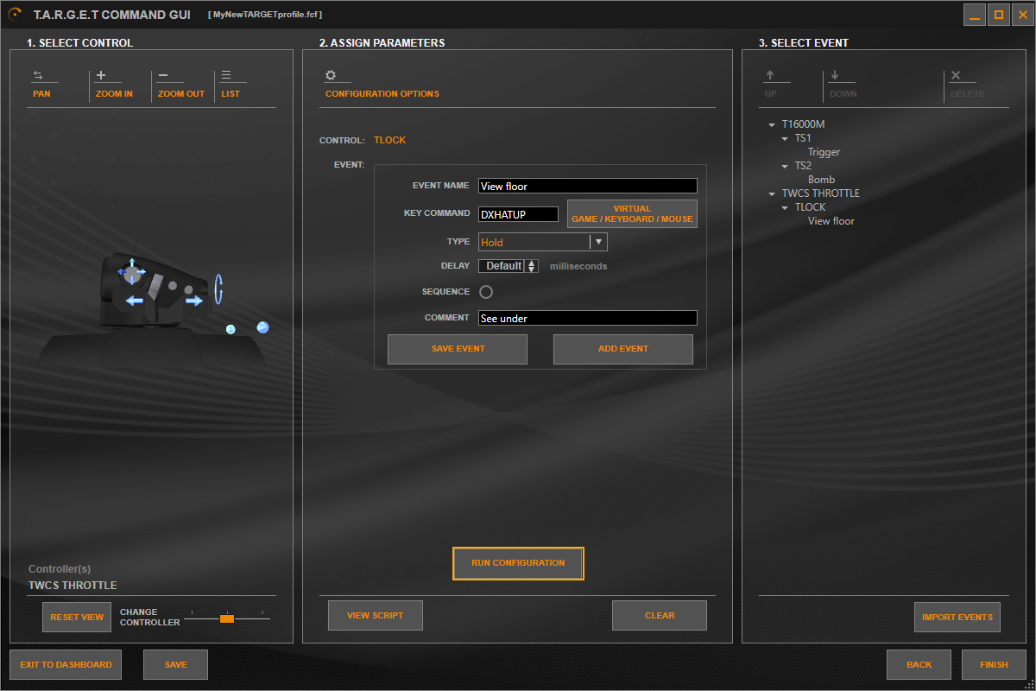The width and height of the screenshot is (1036, 691).
Task: Select the Trigger event in tree
Action: (x=824, y=152)
